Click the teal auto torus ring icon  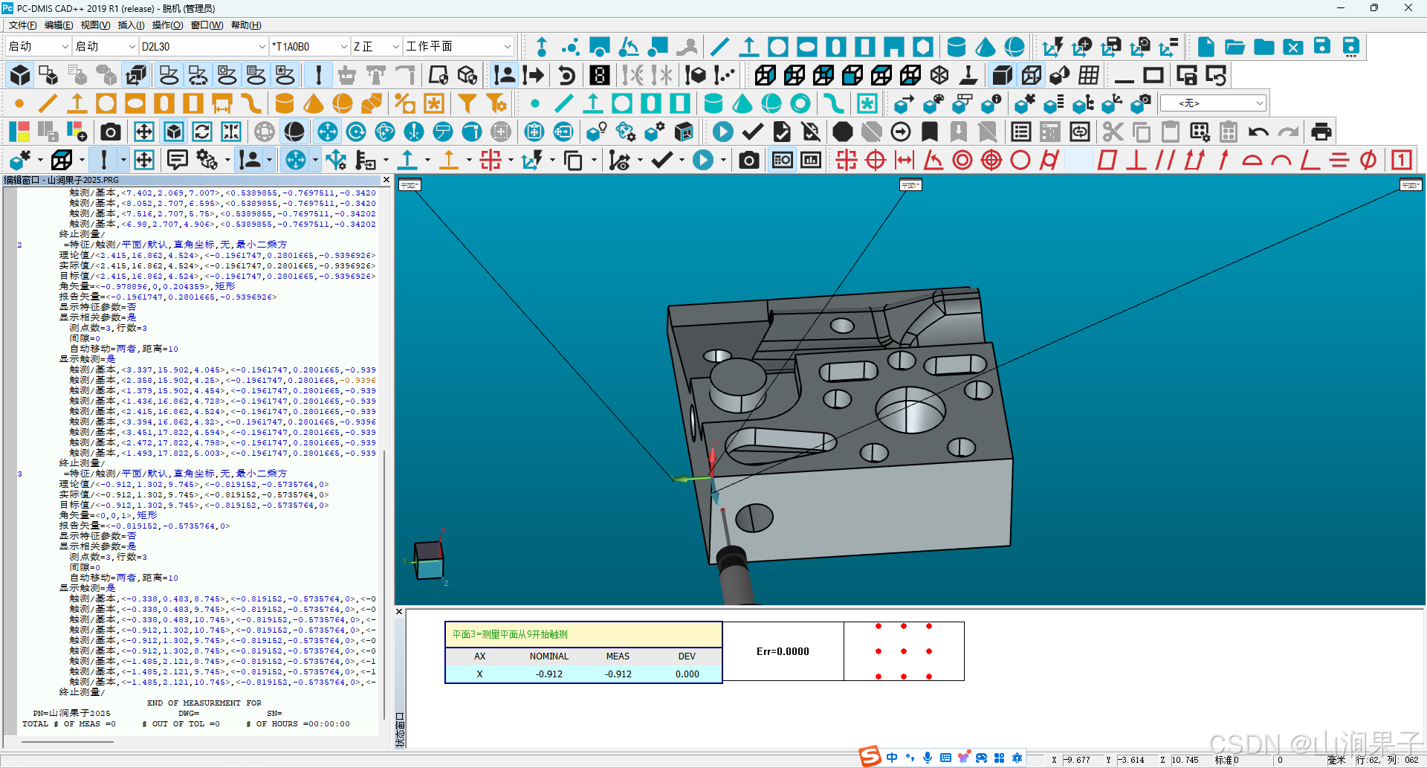pyautogui.click(x=800, y=103)
